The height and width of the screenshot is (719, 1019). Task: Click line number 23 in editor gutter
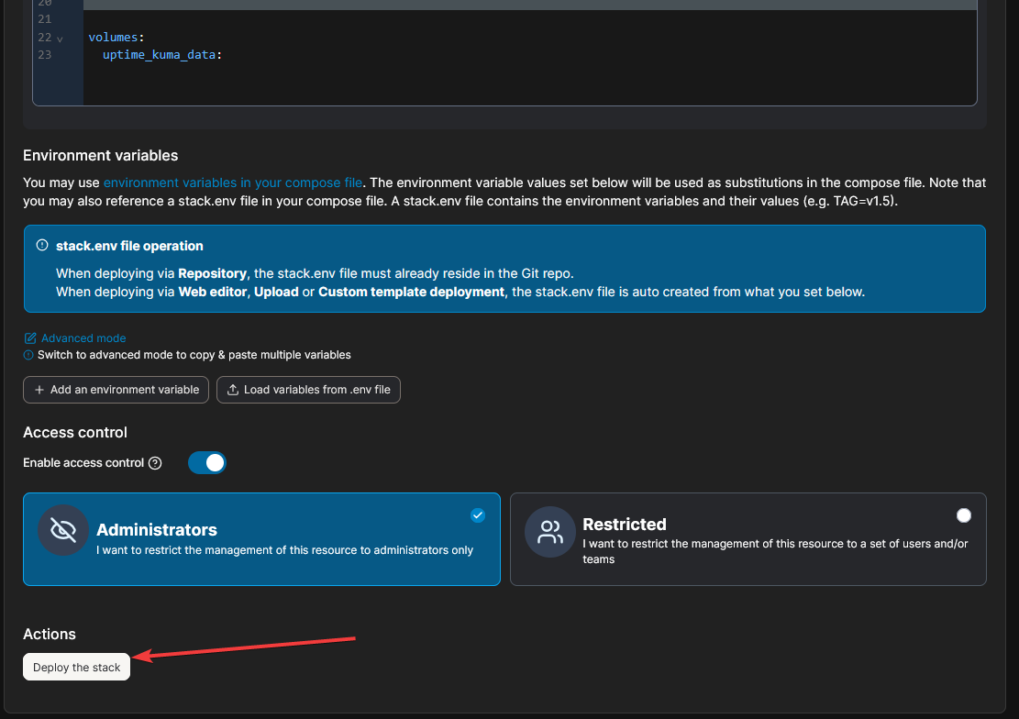coord(45,55)
